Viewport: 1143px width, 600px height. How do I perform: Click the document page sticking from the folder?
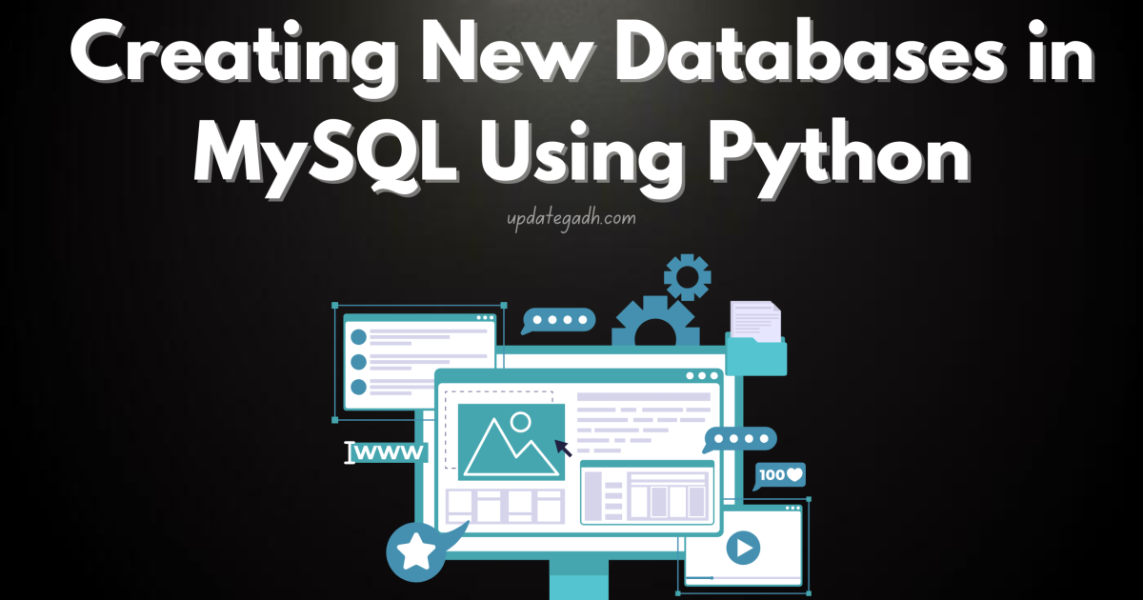click(755, 320)
